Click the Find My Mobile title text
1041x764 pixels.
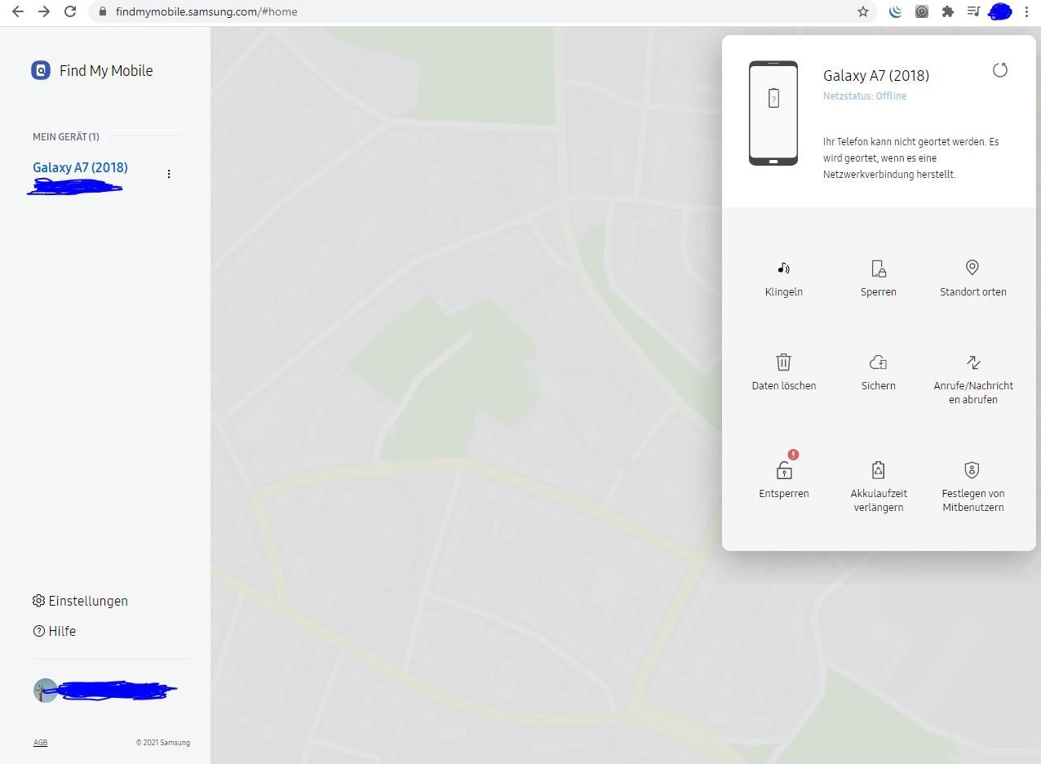coord(106,70)
